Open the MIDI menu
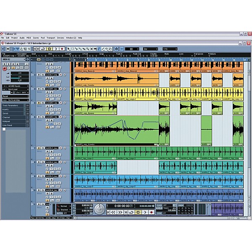Image resolution: width=252 pixels, height=252 pixels. point(29,38)
